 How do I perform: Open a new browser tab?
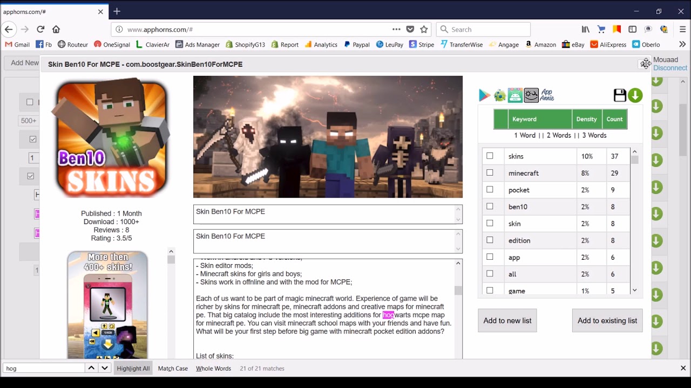[117, 11]
